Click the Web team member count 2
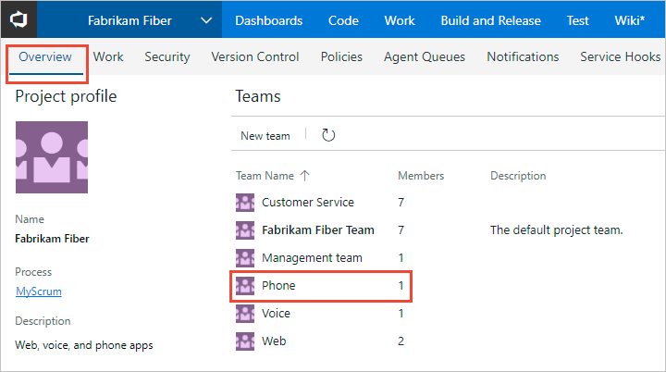Image resolution: width=666 pixels, height=372 pixels. (401, 341)
